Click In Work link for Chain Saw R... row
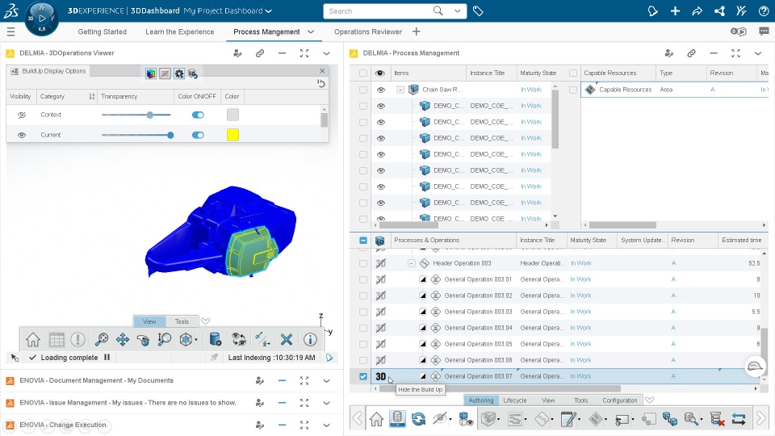775x436 pixels. tap(531, 90)
